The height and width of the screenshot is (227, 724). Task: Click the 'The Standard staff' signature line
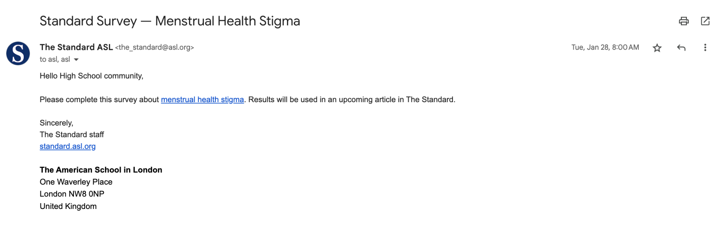pos(72,135)
